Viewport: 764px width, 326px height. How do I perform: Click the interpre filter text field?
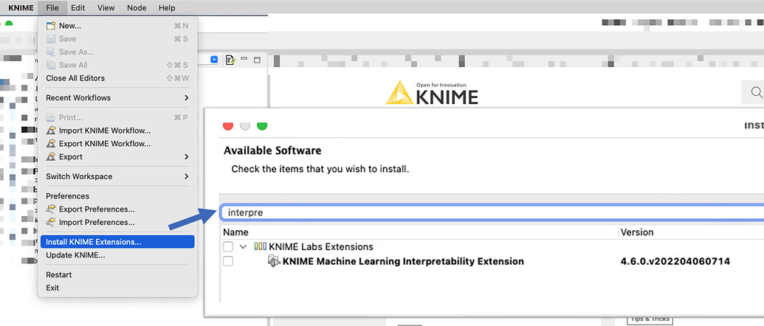coord(492,212)
